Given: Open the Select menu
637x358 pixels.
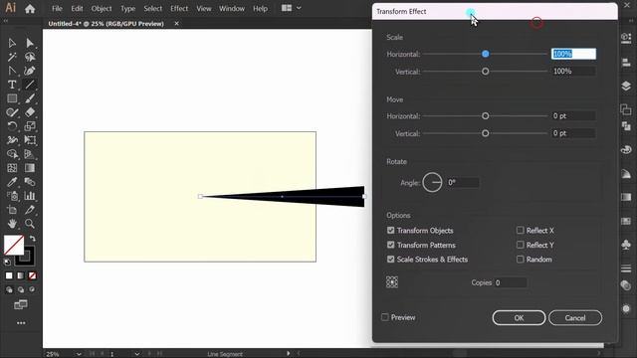Looking at the screenshot, I should pyautogui.click(x=152, y=9).
